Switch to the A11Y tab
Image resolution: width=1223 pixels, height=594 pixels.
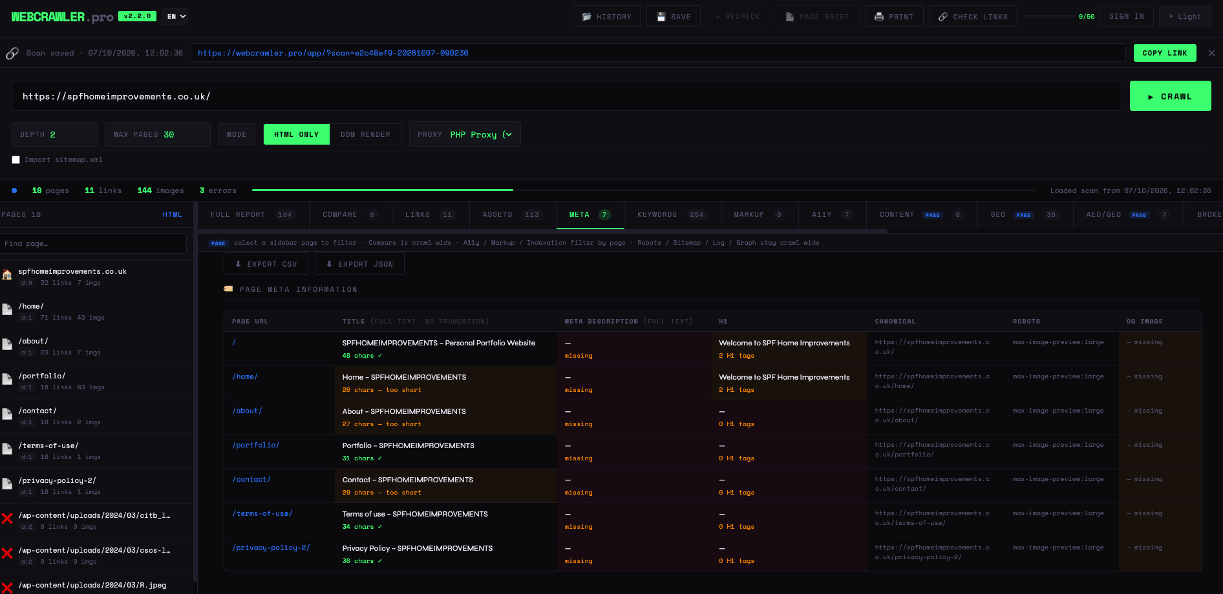pyautogui.click(x=833, y=215)
